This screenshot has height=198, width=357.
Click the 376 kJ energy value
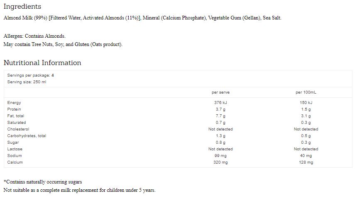click(220, 103)
